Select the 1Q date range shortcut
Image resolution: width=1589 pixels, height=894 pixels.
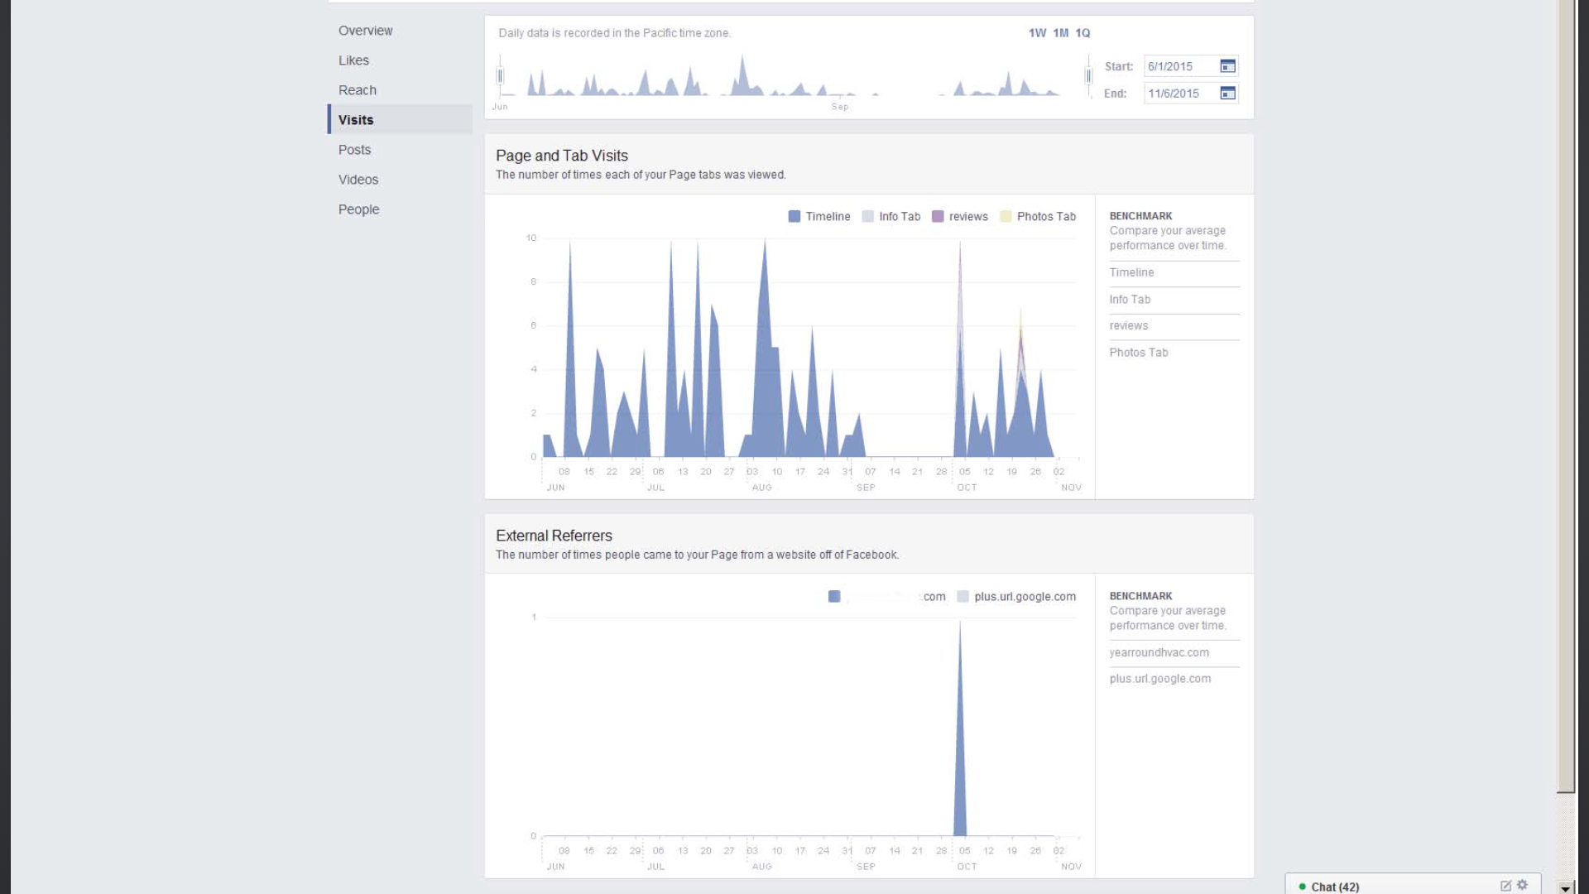click(x=1083, y=33)
